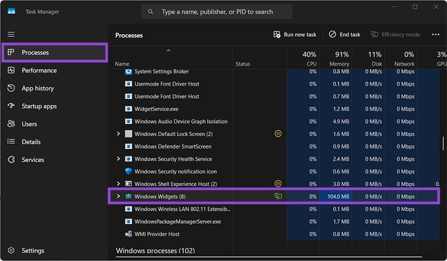Click the vertical scrollbar thumb in process list
This screenshot has width=447, height=261.
point(443,143)
